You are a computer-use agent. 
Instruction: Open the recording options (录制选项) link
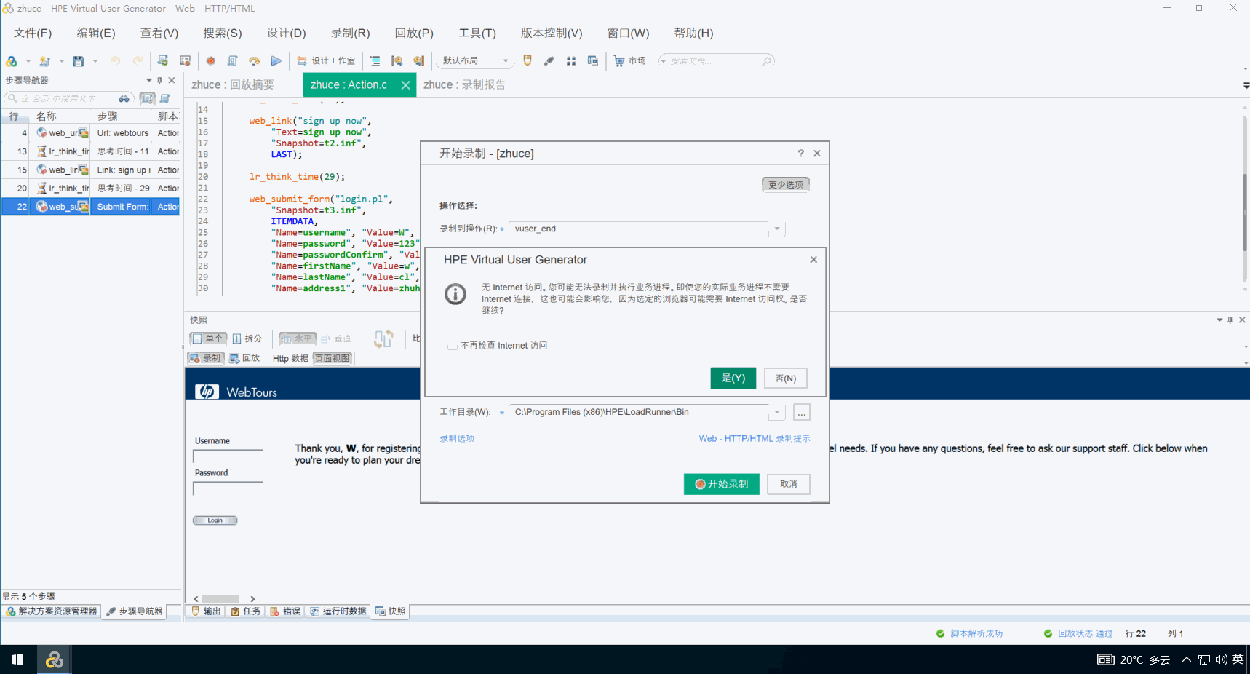coord(457,439)
